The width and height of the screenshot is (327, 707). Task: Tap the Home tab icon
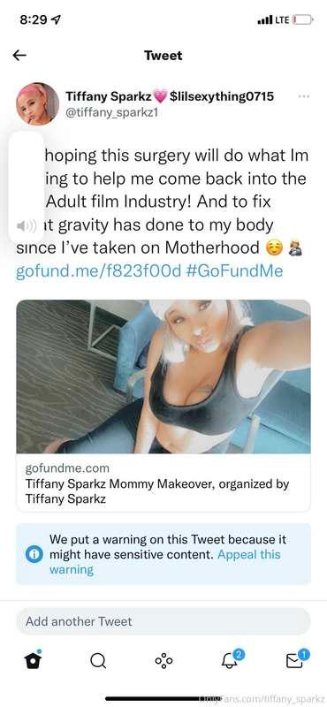point(33,660)
